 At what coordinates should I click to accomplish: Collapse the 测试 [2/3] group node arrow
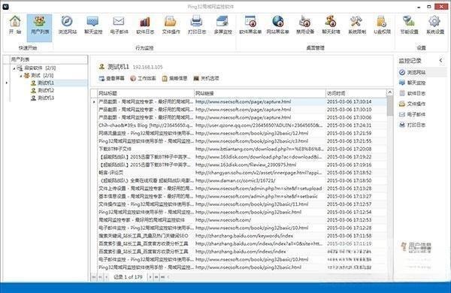[x=21, y=76]
